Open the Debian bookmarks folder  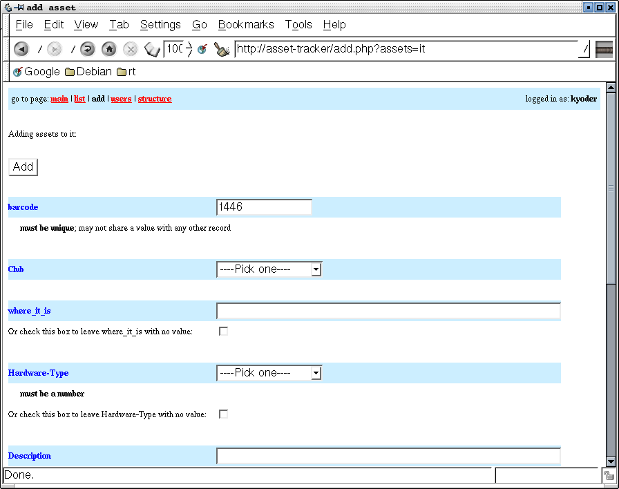(88, 71)
